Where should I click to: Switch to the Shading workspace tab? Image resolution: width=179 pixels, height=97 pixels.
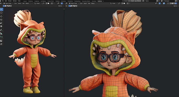(x=57, y=1)
